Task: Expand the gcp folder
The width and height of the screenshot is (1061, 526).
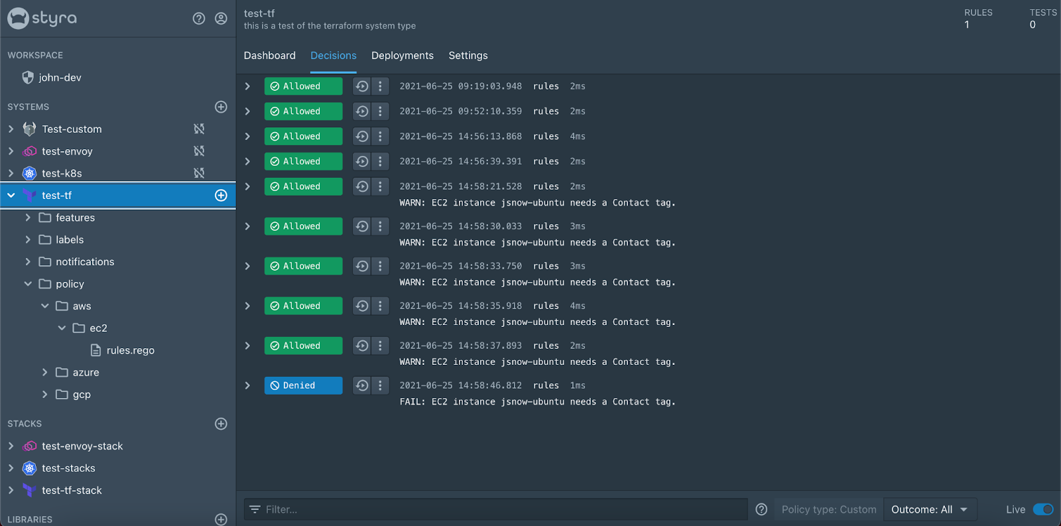Action: pyautogui.click(x=45, y=395)
